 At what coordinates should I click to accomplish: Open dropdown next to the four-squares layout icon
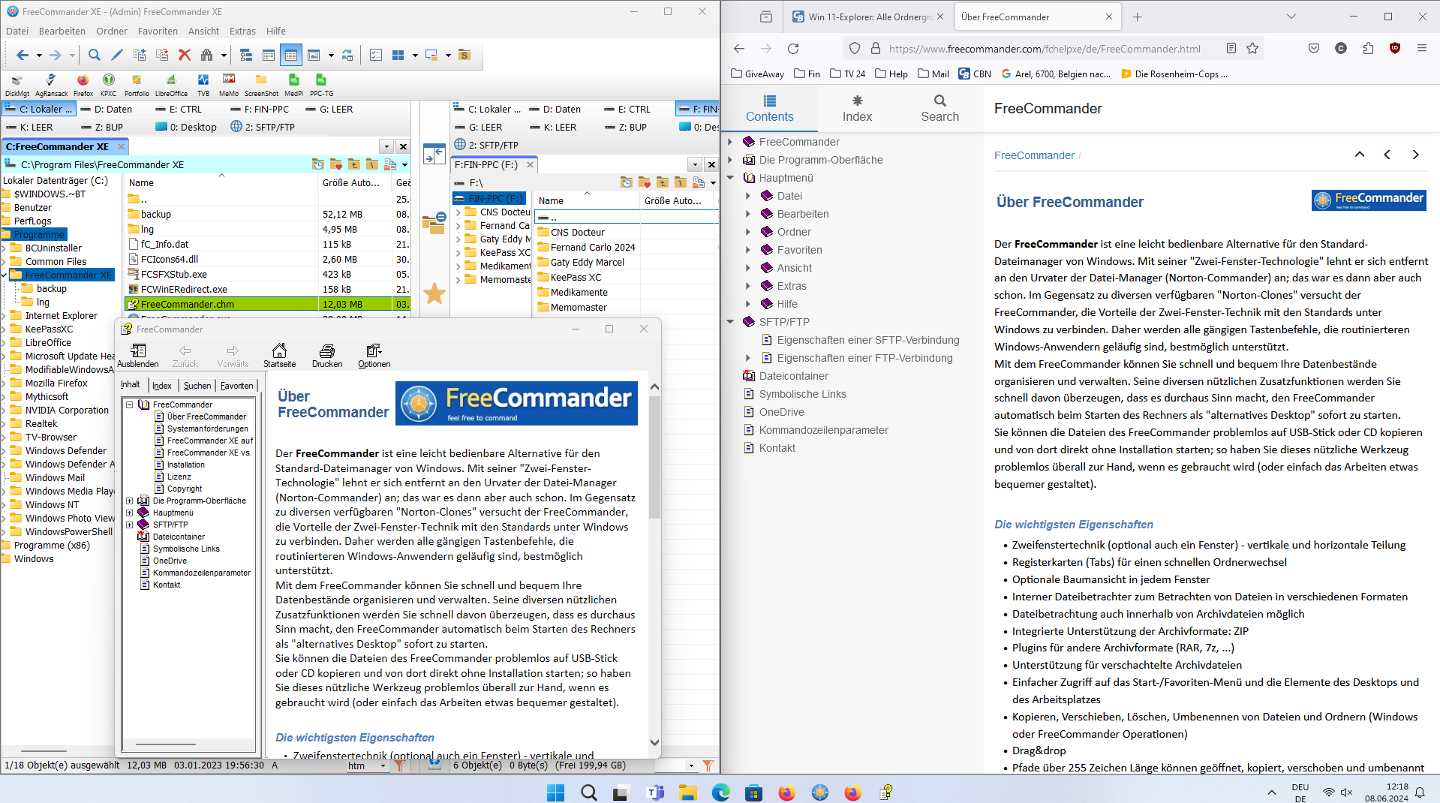[414, 55]
